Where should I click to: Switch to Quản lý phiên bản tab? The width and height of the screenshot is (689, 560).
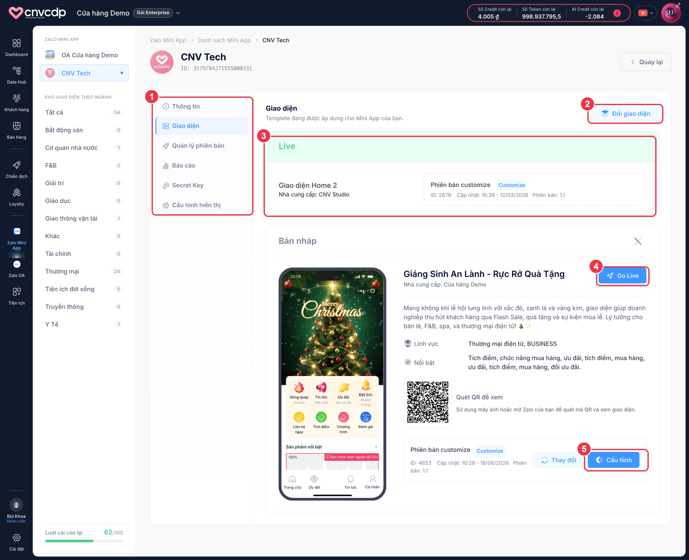(202, 146)
